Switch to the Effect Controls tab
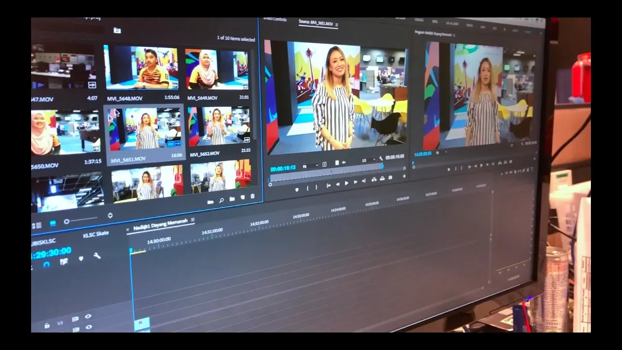The image size is (622, 350). pos(275,19)
